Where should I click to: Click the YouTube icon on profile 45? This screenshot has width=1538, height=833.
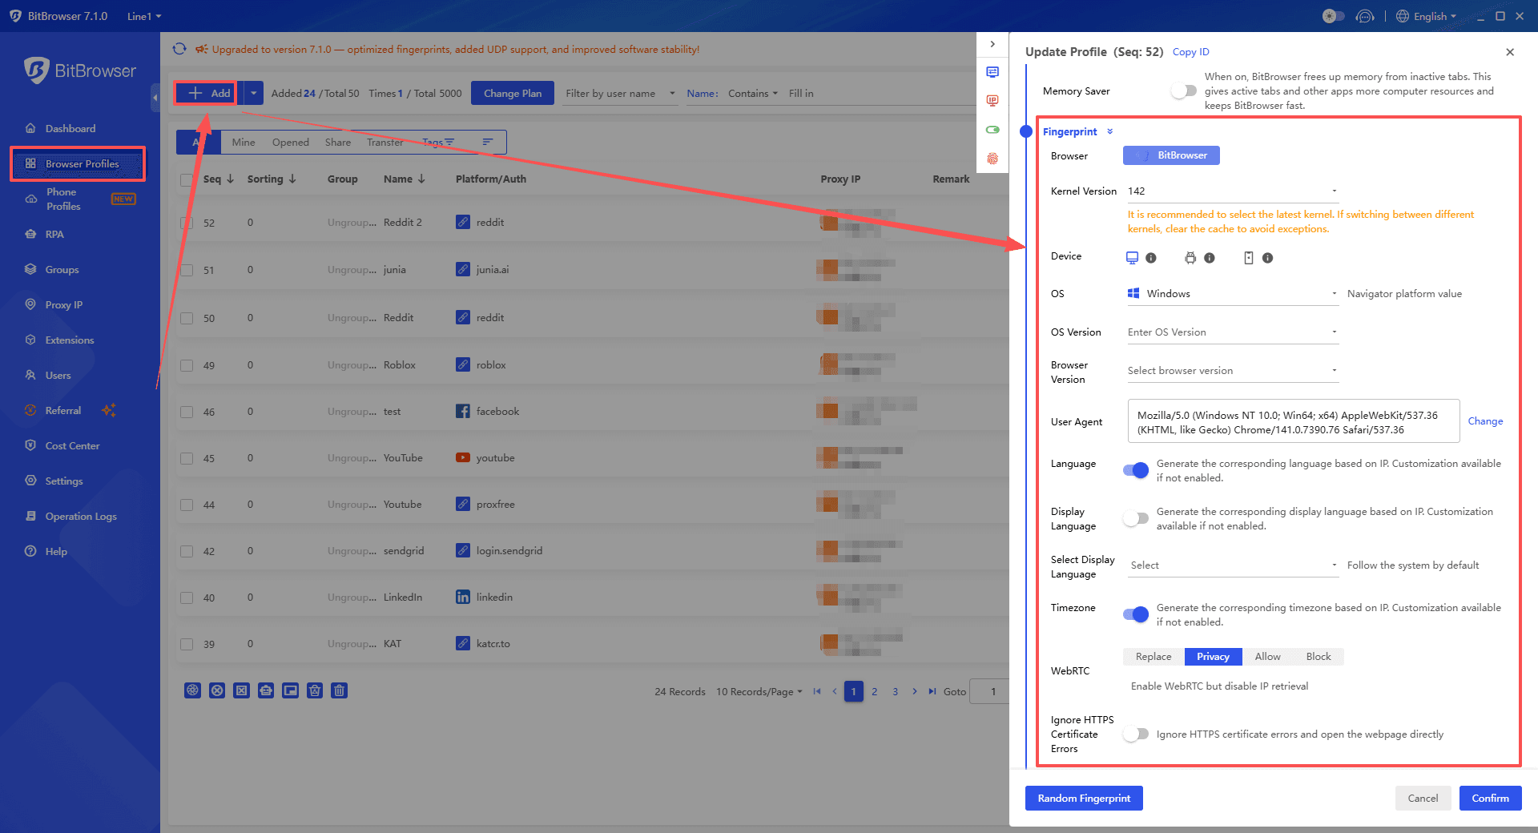pos(463,457)
